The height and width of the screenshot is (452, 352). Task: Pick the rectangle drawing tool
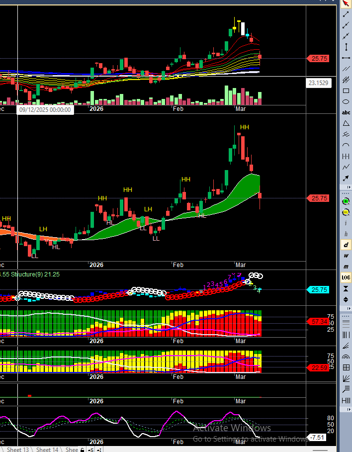(x=346, y=91)
